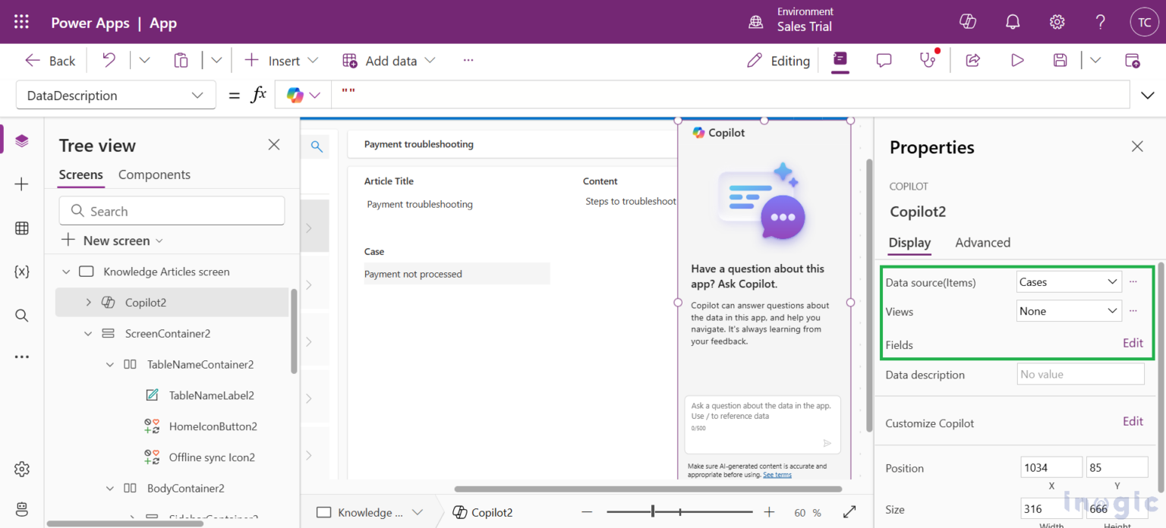
Task: Open the Data panel in the left rail
Action: click(x=21, y=228)
